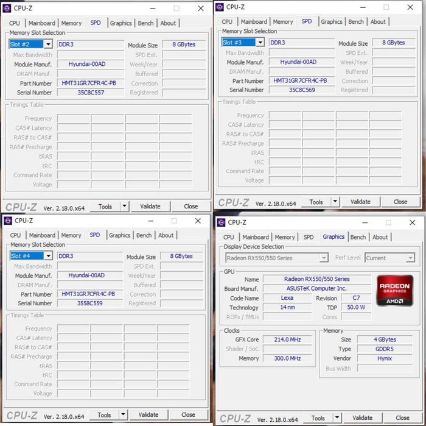The width and height of the screenshot is (426, 426).
Task: Click the 50.0 W TDP field
Action: click(x=356, y=307)
